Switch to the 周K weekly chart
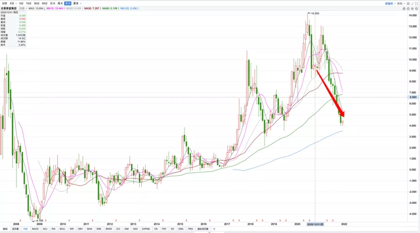420x233 pixels. (60, 3)
